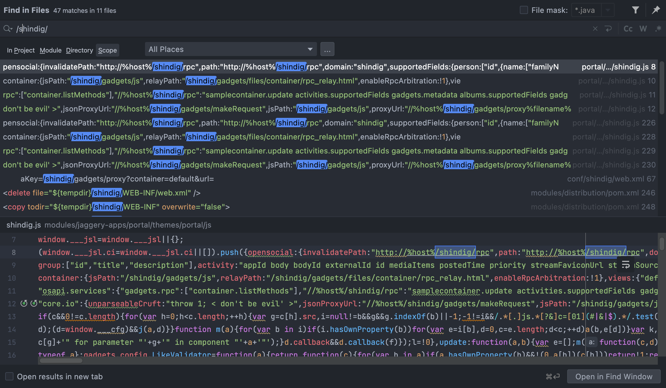Pin the Find in Files popup
The width and height of the screenshot is (666, 388).
tap(656, 10)
